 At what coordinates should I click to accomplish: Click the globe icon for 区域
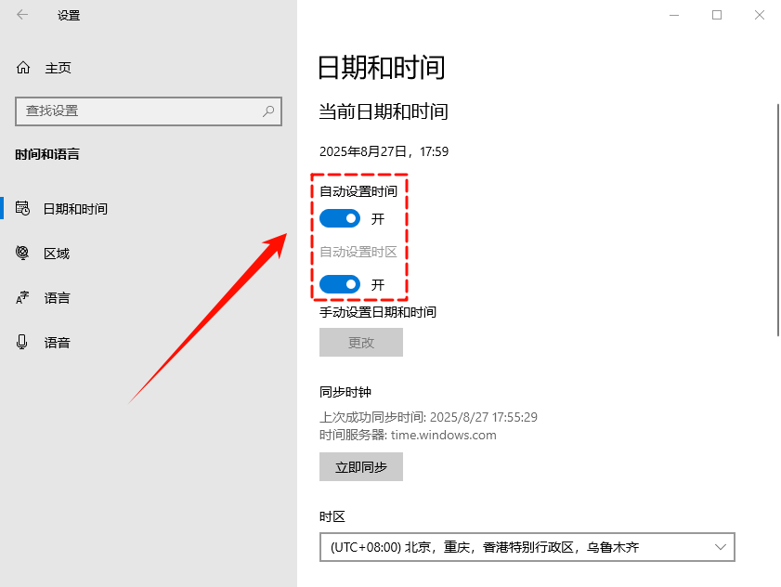22,254
